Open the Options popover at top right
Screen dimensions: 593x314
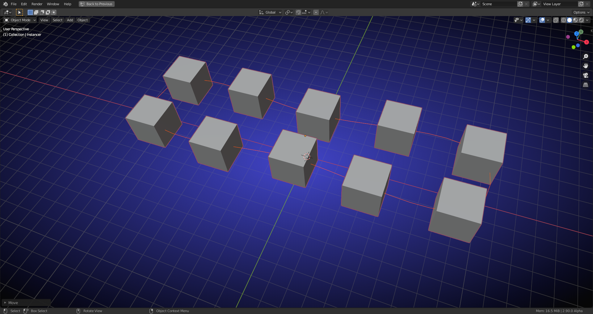tap(580, 12)
